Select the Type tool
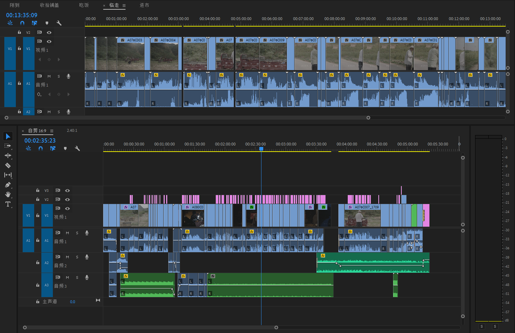Image resolution: width=515 pixels, height=333 pixels. pos(8,204)
